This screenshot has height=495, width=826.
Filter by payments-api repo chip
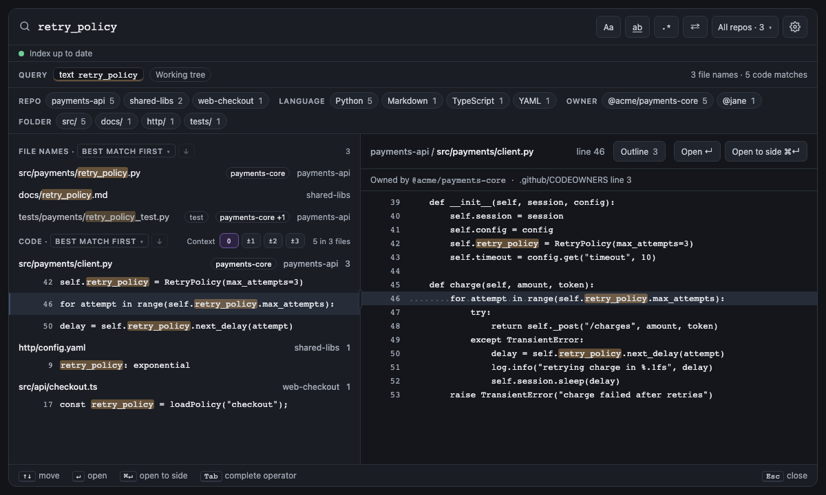(83, 101)
